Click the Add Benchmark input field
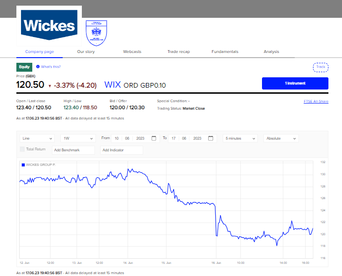342x276 pixels. 73,150
